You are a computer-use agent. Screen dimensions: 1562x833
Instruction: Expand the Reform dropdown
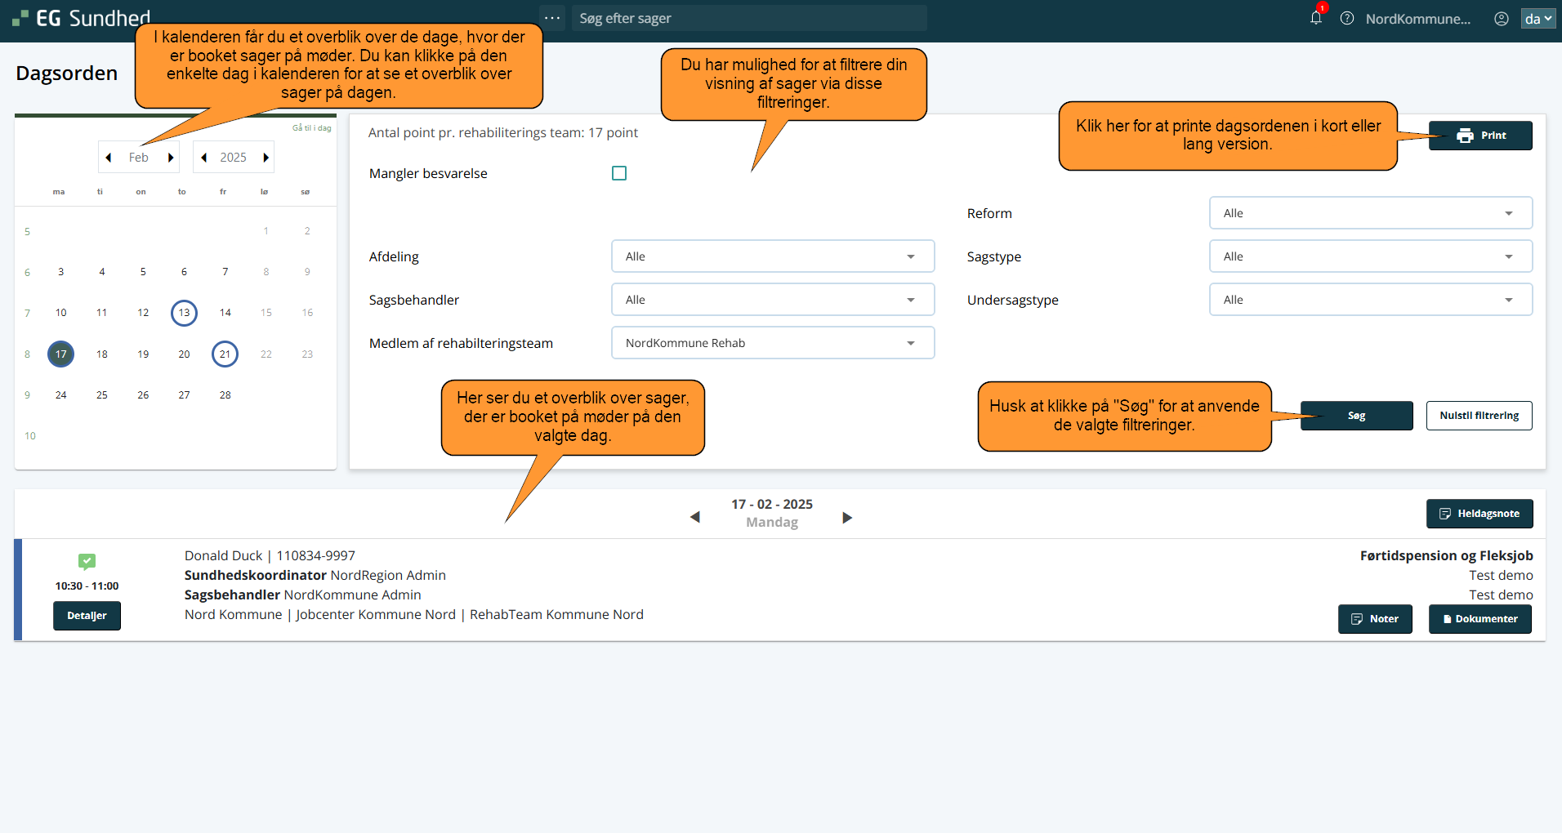[1370, 213]
